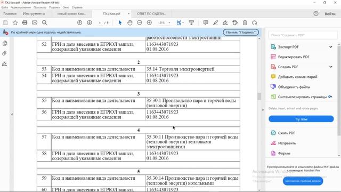Image resolution: width=341 pixels, height=192 pixels.
Task: Open the fit page options icon
Action: tap(180, 22)
